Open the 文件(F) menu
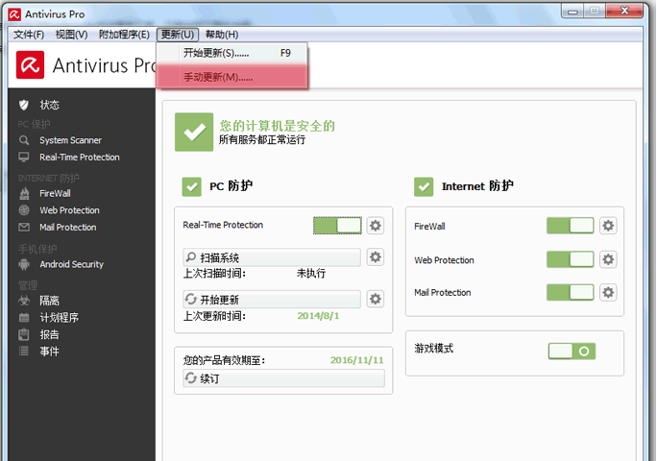Image resolution: width=657 pixels, height=461 pixels. point(29,35)
